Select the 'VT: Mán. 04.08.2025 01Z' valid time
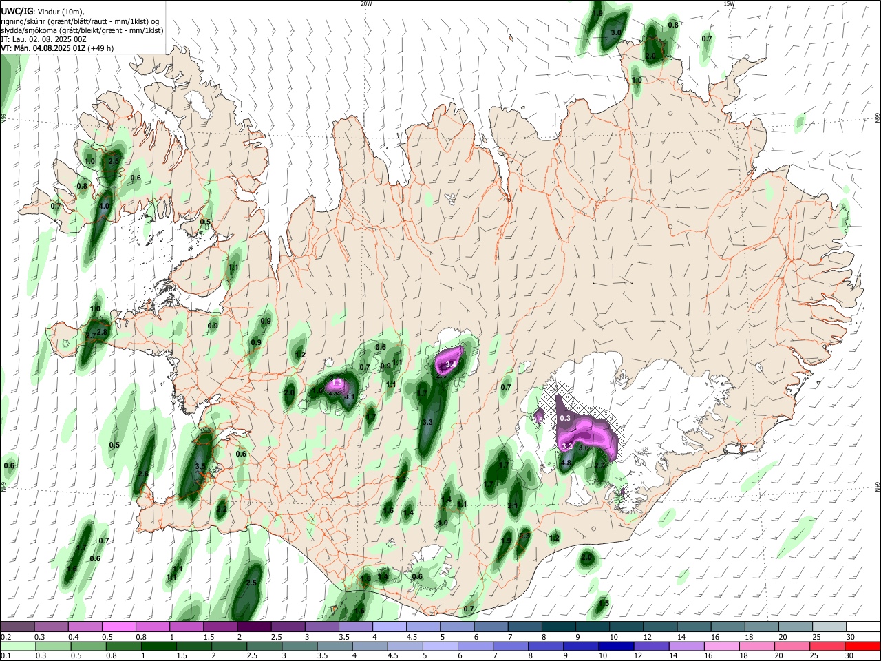The image size is (881, 661). (57, 48)
